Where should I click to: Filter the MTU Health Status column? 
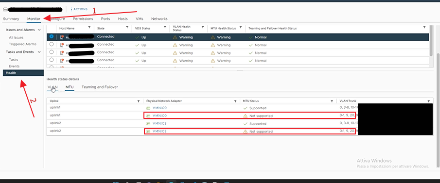click(241, 28)
